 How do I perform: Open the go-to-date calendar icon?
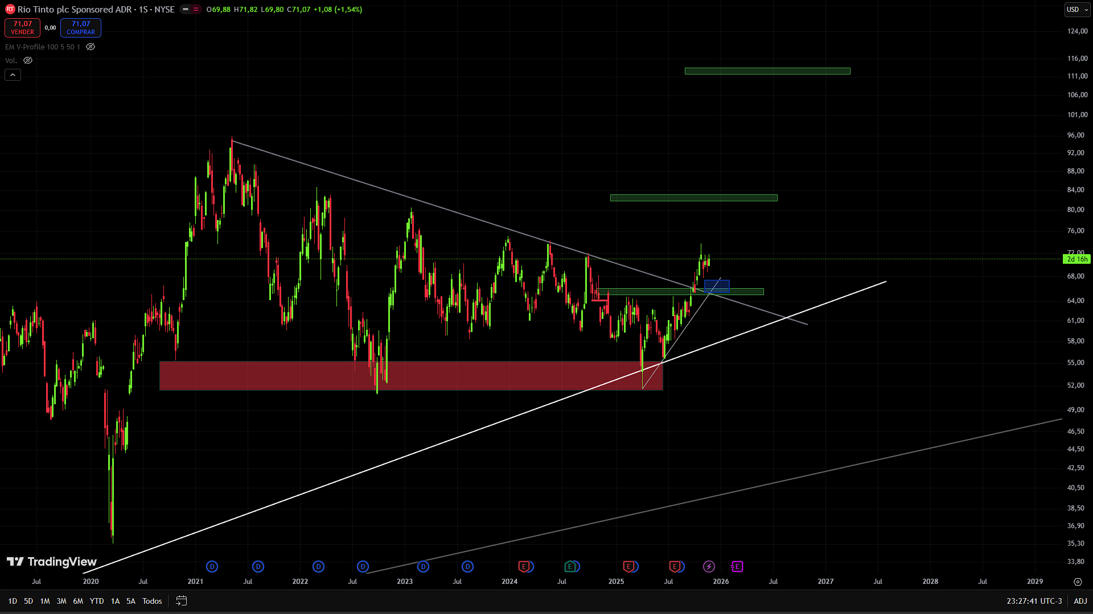click(x=182, y=601)
